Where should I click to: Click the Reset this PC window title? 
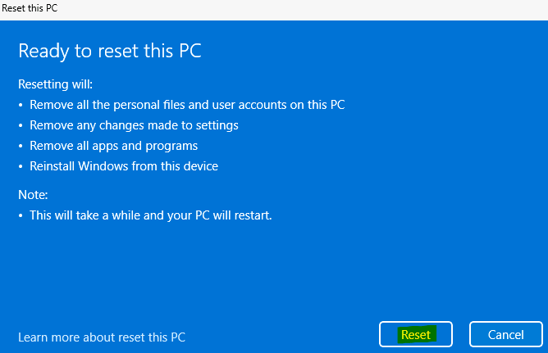(x=30, y=8)
